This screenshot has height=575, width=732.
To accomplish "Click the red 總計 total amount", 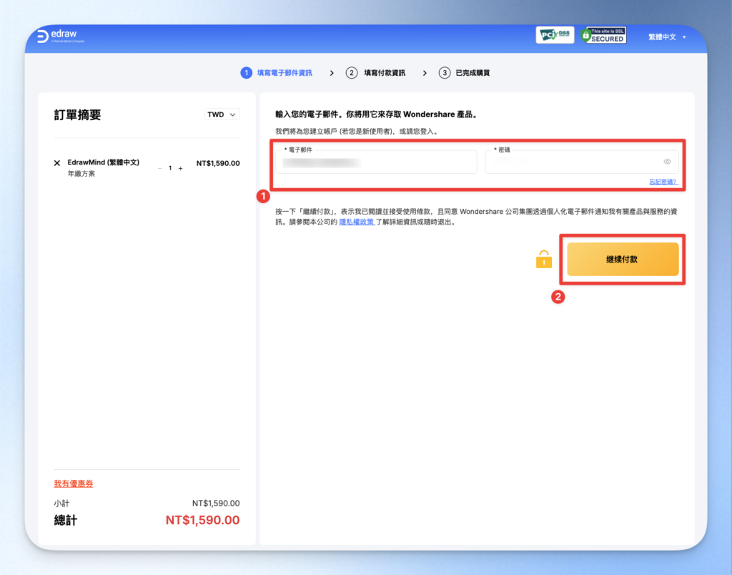I will point(202,520).
